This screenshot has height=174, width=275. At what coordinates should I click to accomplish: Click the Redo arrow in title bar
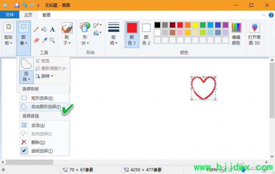32,6
